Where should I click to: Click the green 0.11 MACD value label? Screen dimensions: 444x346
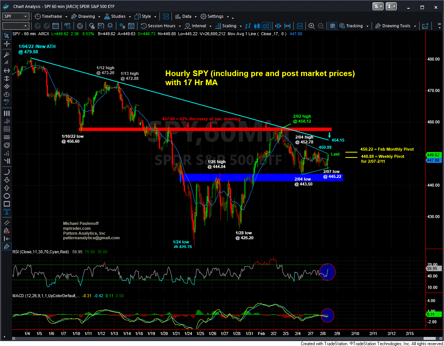pyautogui.click(x=433, y=314)
